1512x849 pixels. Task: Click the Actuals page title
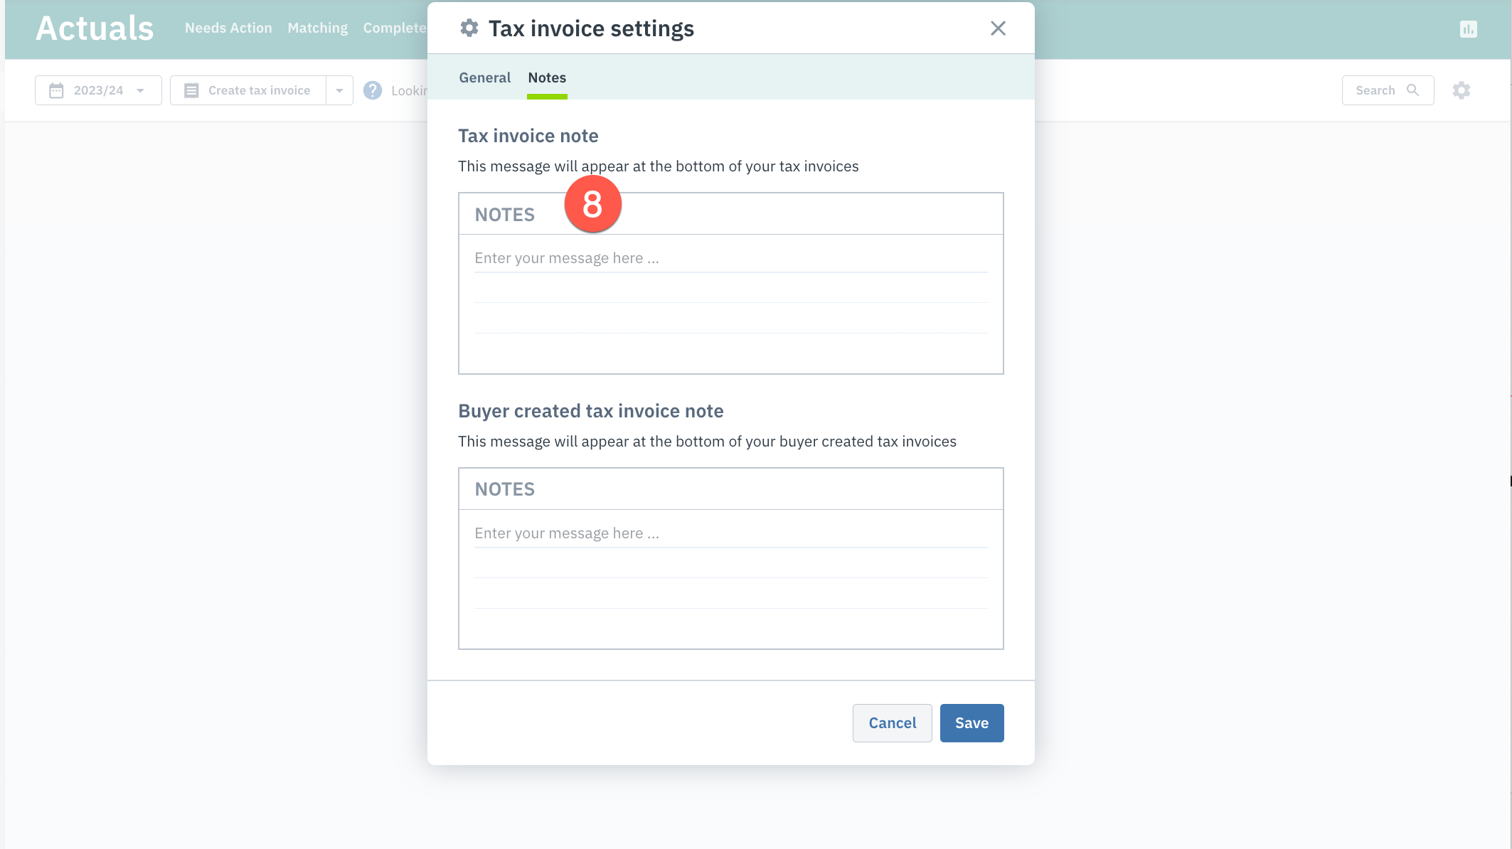coord(95,28)
